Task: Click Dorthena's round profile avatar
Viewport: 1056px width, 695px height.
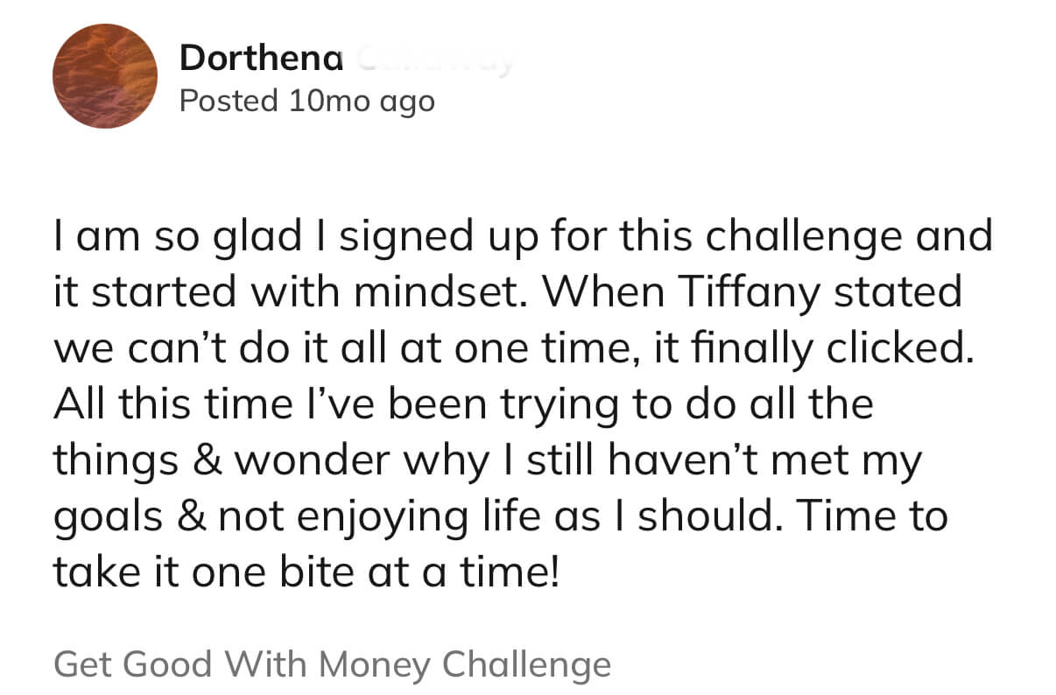Action: [x=105, y=76]
